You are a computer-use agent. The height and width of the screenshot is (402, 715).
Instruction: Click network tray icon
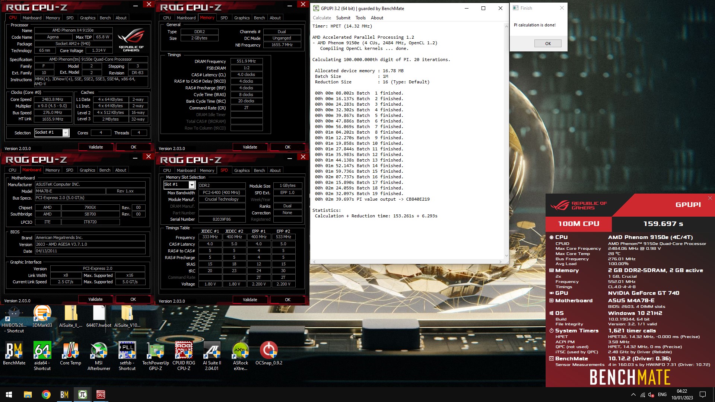[642, 395]
